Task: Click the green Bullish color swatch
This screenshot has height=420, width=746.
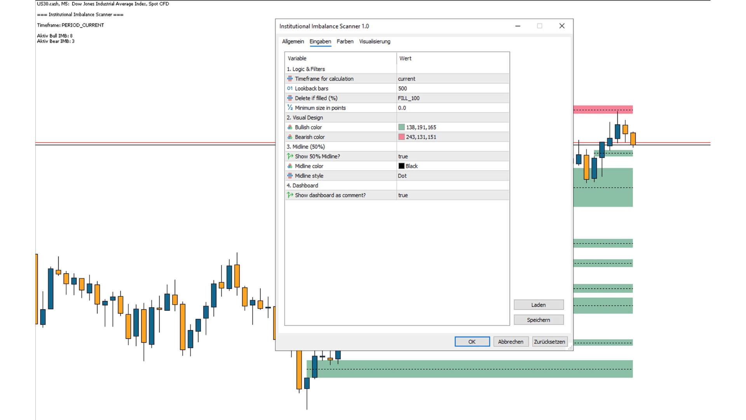Action: [401, 127]
